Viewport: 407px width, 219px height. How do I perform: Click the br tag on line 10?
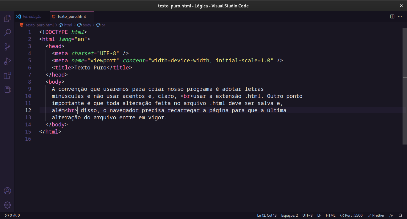tap(187, 96)
